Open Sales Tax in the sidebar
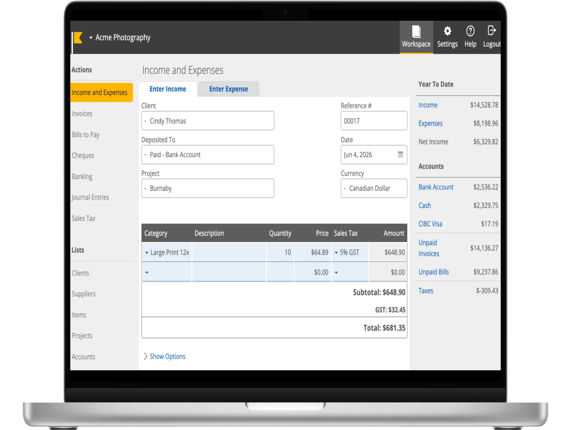571x430 pixels. [83, 219]
